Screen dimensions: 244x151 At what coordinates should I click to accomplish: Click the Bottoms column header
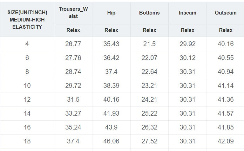[149, 13]
